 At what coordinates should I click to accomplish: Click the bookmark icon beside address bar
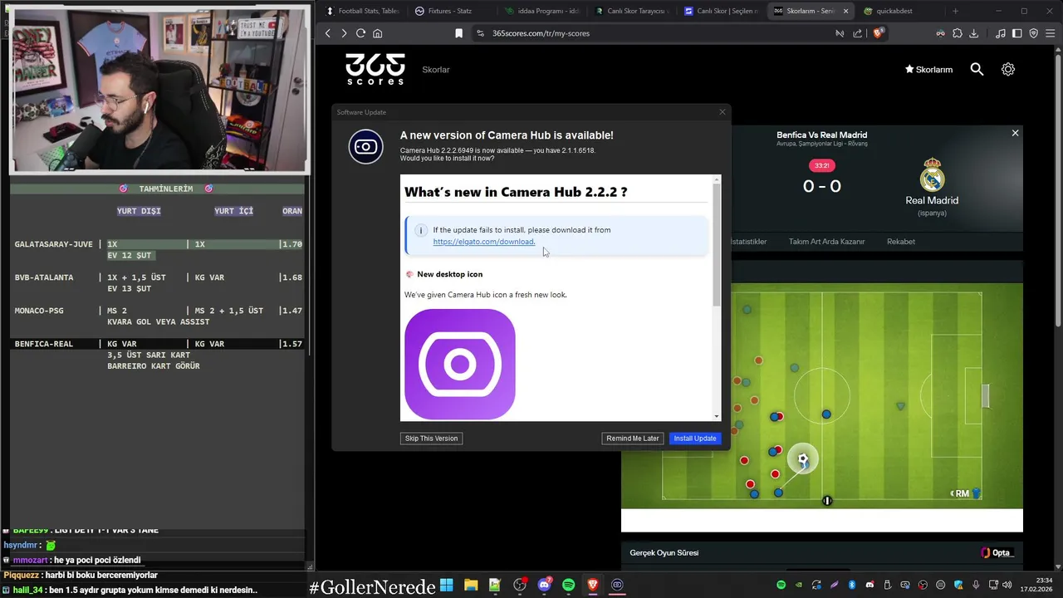[x=458, y=33]
